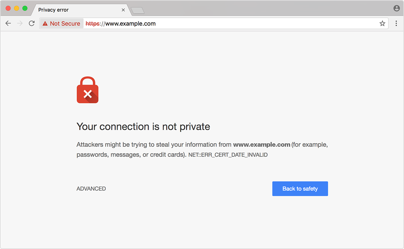Click the browser back arrow
The height and width of the screenshot is (249, 404).
(x=8, y=23)
